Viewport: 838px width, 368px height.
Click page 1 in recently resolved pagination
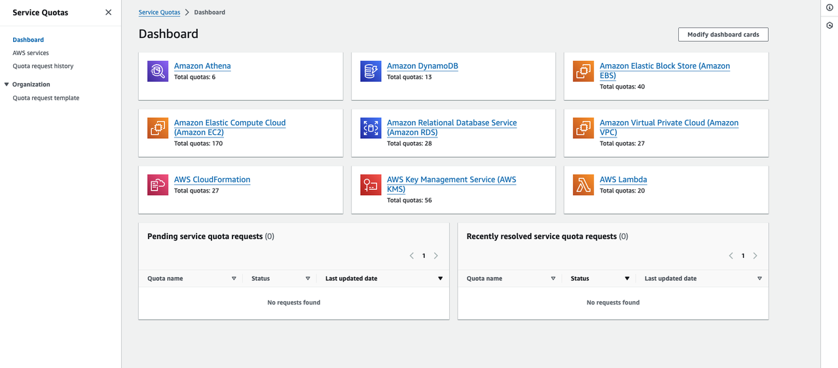(743, 256)
